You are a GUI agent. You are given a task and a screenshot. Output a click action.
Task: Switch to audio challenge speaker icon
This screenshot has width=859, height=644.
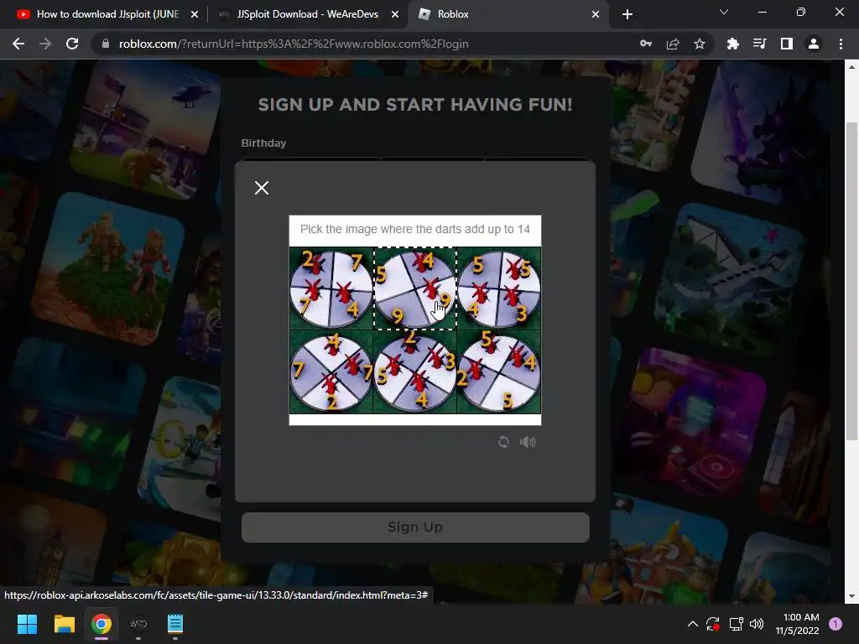(x=528, y=442)
